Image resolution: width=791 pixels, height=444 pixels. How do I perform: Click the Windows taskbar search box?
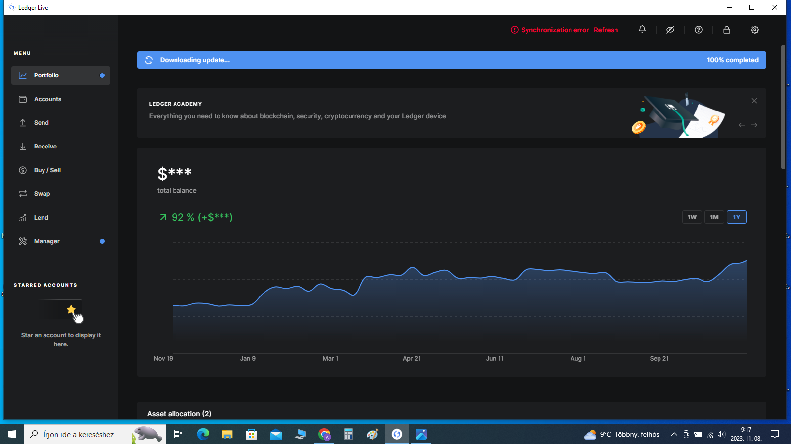pyautogui.click(x=95, y=434)
